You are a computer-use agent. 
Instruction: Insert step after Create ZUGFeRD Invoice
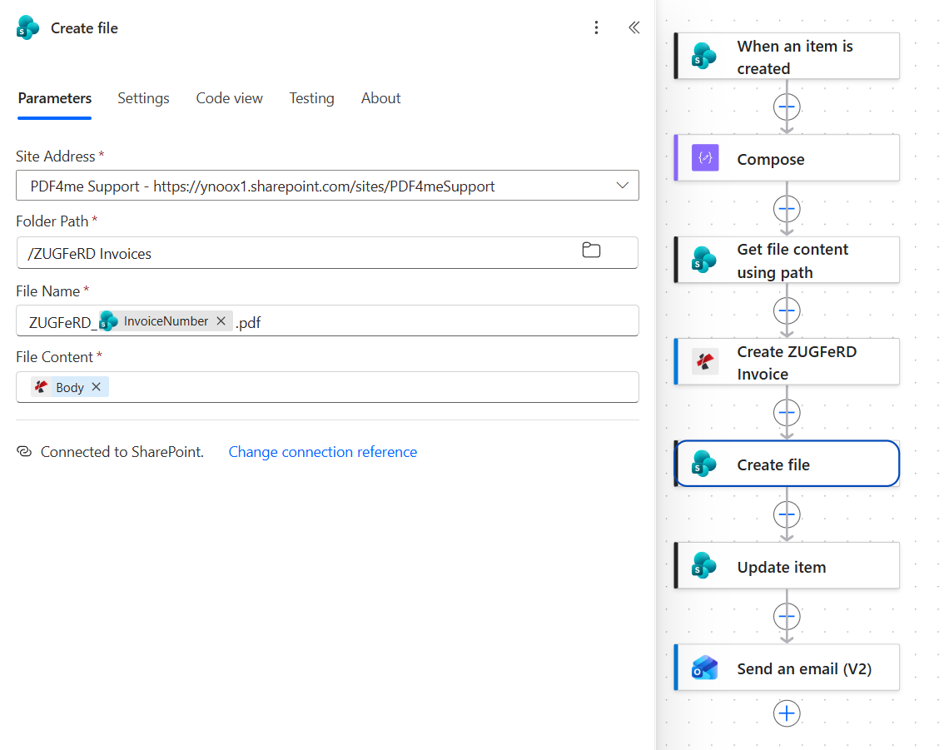(x=787, y=413)
